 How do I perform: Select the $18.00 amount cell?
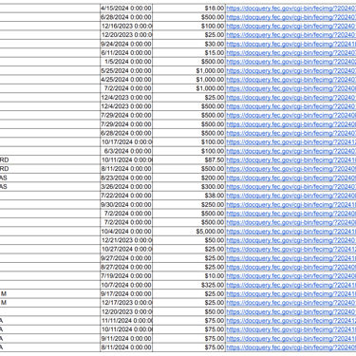pos(189,9)
